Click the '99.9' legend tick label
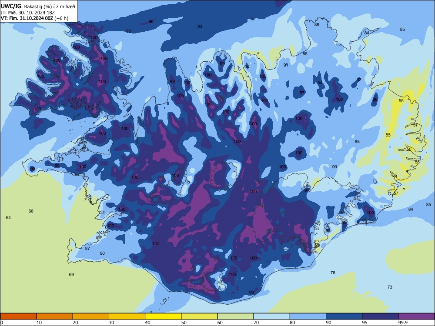The height and width of the screenshot is (326, 435). [x=403, y=323]
